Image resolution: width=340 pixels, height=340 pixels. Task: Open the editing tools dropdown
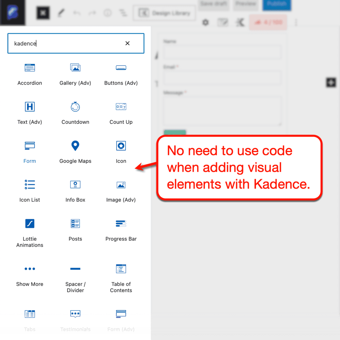[62, 13]
